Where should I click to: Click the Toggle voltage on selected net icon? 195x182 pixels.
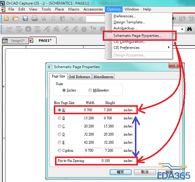pyautogui.click(x=93, y=29)
